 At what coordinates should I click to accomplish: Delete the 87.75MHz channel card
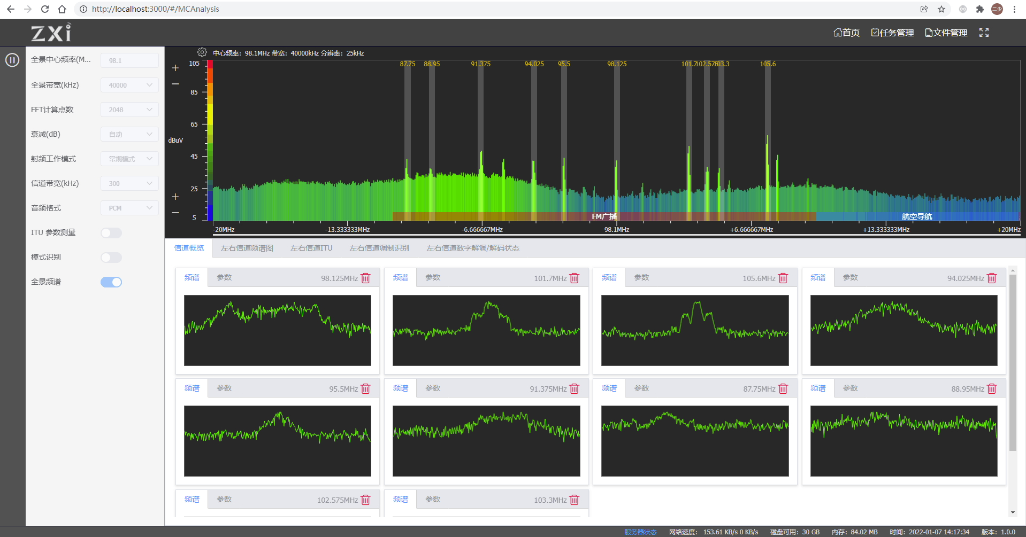[x=783, y=388]
